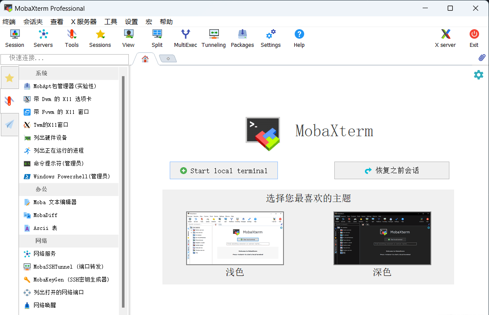Open the 终端 menu
Image resolution: width=489 pixels, height=315 pixels.
(x=9, y=22)
